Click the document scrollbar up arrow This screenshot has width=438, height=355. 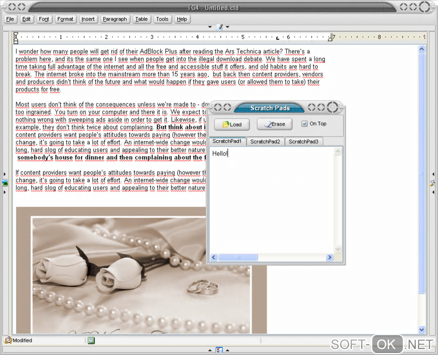422,49
